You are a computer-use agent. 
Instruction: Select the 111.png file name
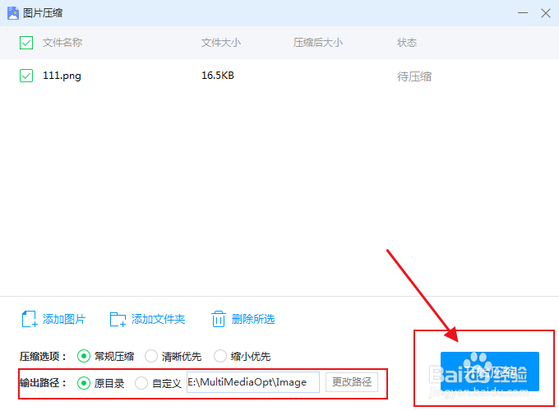point(62,76)
